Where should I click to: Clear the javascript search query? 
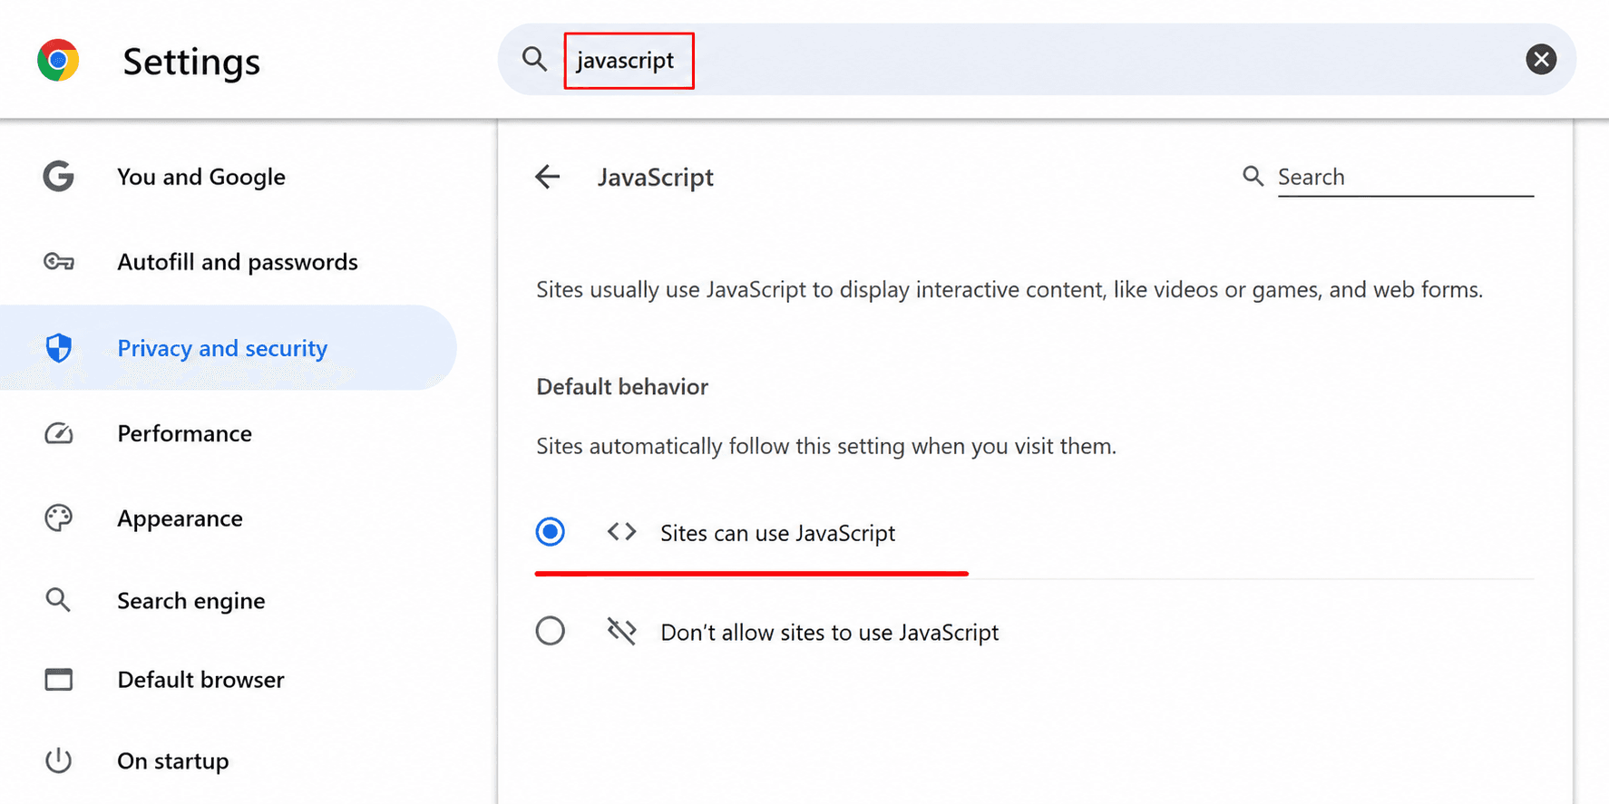pyautogui.click(x=1540, y=60)
